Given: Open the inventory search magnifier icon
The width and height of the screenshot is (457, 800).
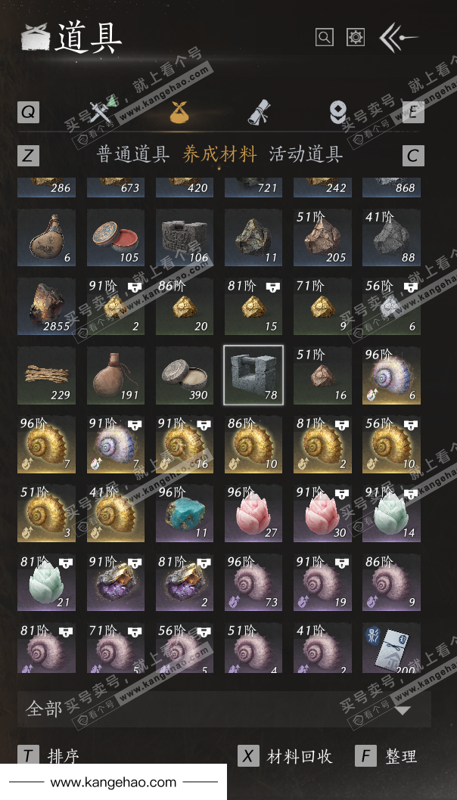Looking at the screenshot, I should tap(325, 37).
